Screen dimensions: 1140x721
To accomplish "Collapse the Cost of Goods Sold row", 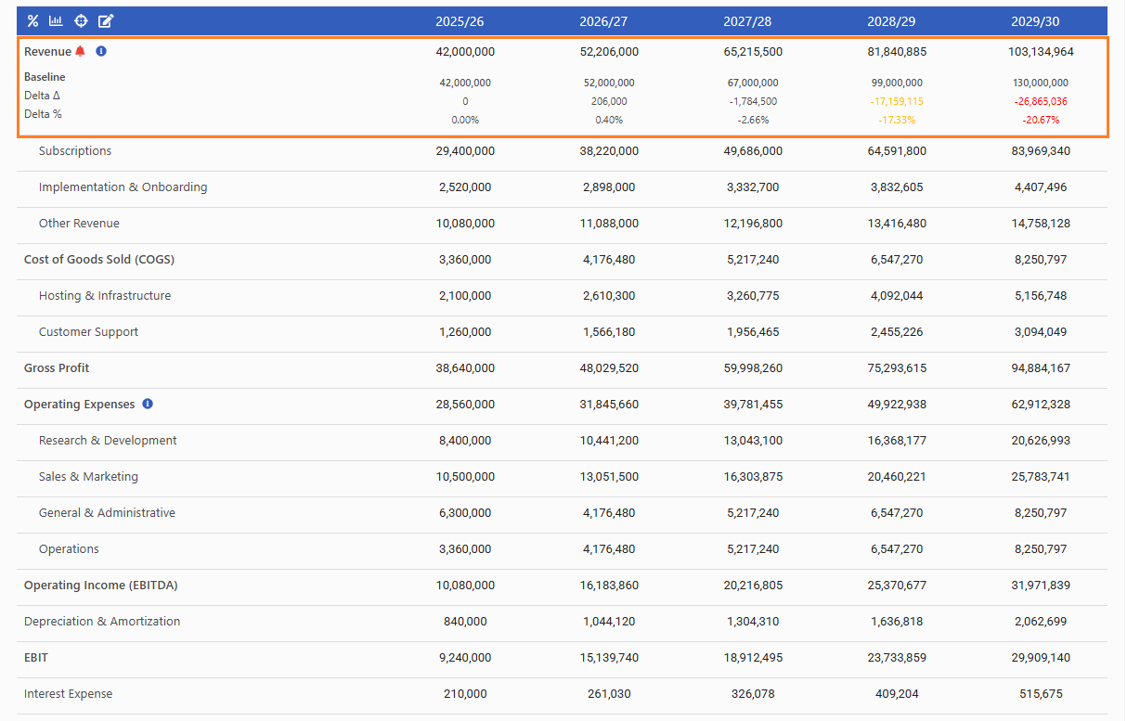I will pos(98,260).
